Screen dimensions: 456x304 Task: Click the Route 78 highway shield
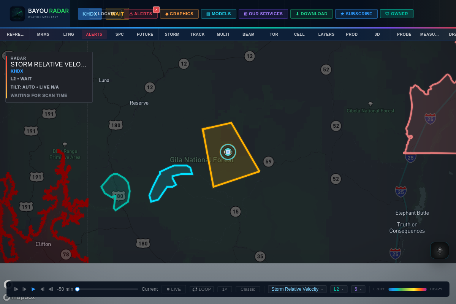coord(66,255)
